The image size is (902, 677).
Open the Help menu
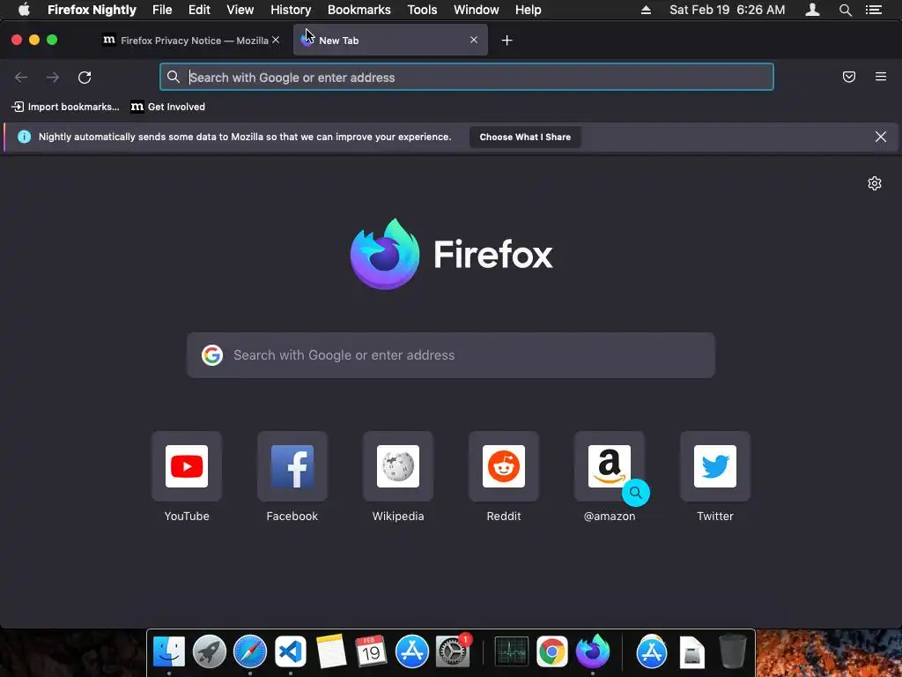(529, 10)
